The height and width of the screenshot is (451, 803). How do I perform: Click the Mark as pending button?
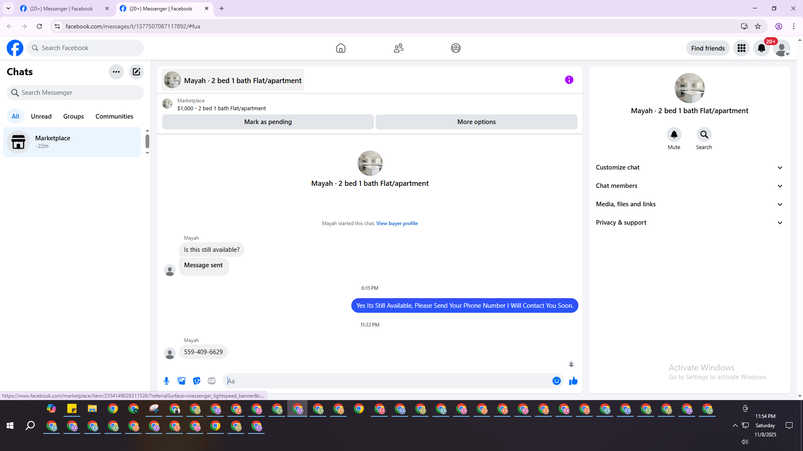(268, 122)
